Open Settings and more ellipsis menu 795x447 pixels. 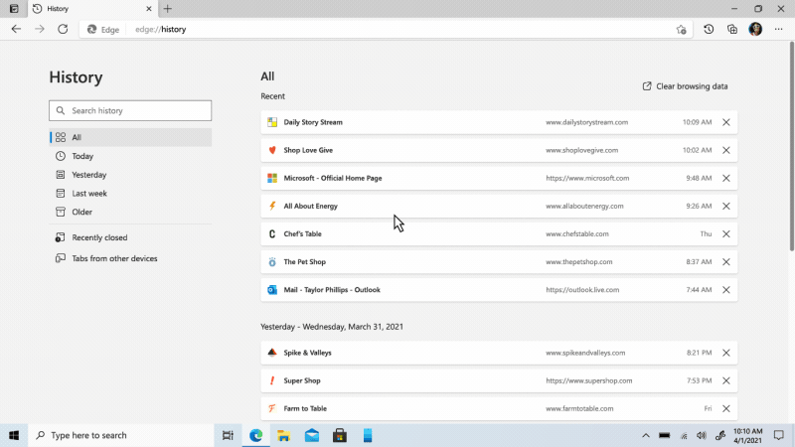pyautogui.click(x=779, y=30)
